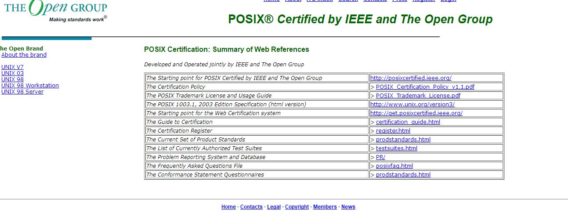Open the www.unix.org/version3 specification link
Screen dimensions: 568x213
point(412,105)
